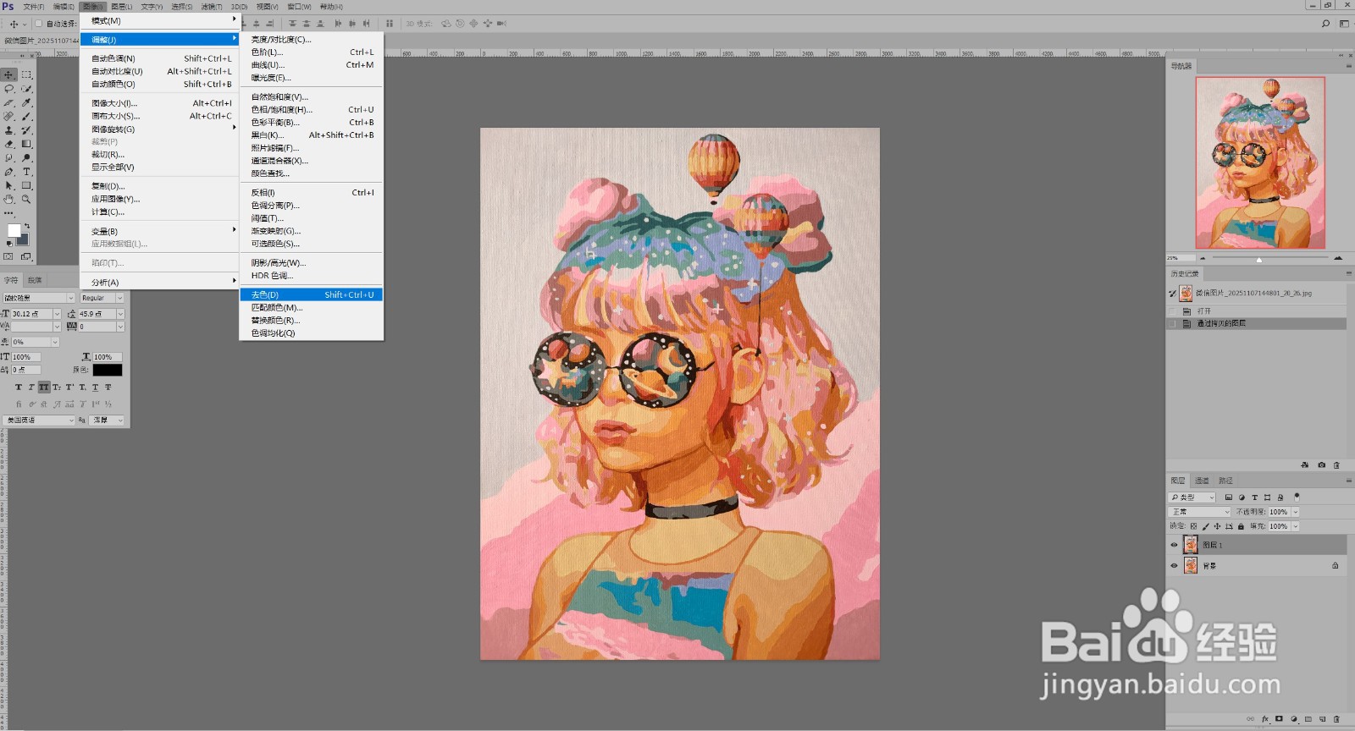Toggle the All Caps (TT) text style
1355x731 pixels.
pyautogui.click(x=44, y=387)
